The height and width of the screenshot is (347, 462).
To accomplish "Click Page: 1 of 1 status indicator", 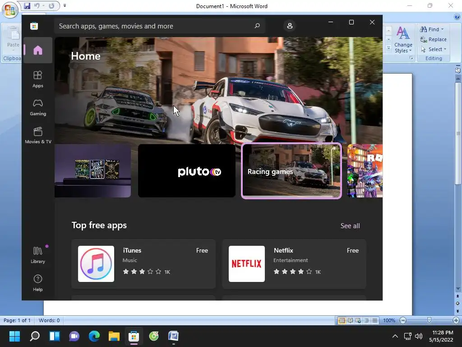I will pyautogui.click(x=17, y=320).
